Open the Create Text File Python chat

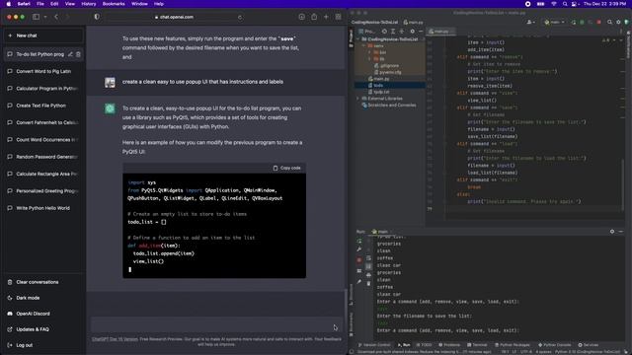pos(43,106)
